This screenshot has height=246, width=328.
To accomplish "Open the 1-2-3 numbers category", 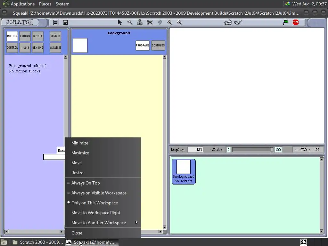I will [25, 47].
